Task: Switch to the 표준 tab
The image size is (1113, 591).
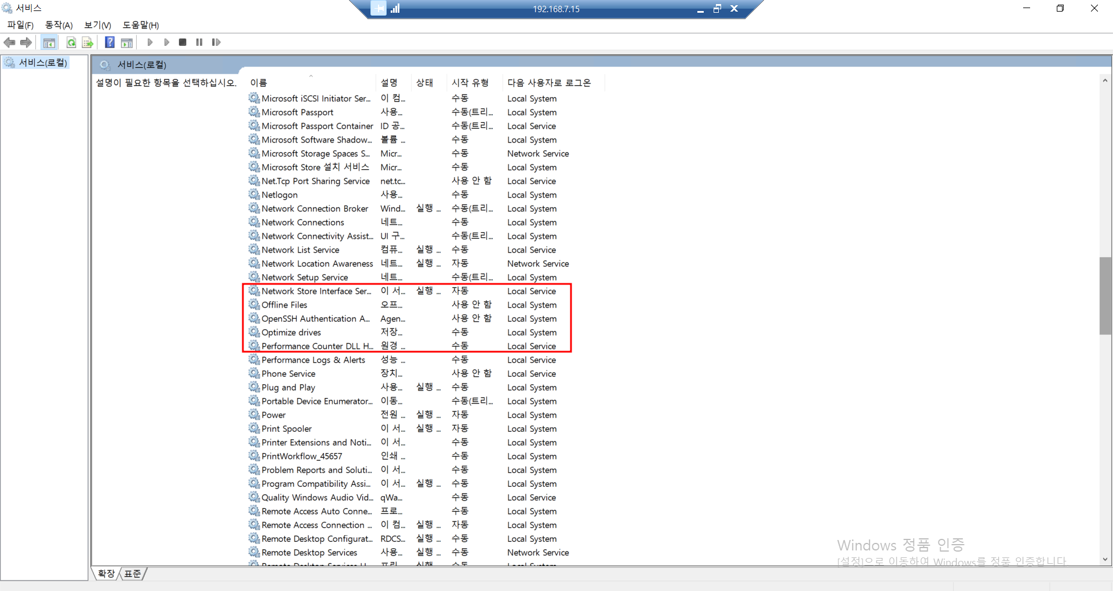Action: tap(133, 574)
